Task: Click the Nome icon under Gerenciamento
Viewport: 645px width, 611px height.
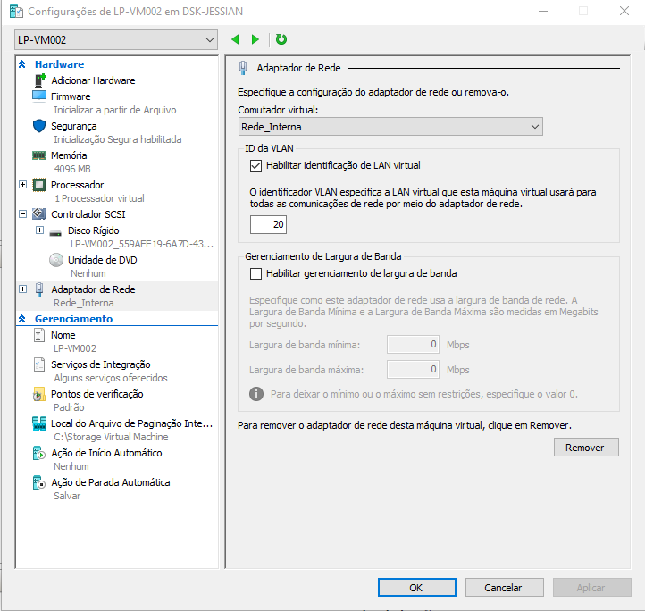Action: (38, 335)
